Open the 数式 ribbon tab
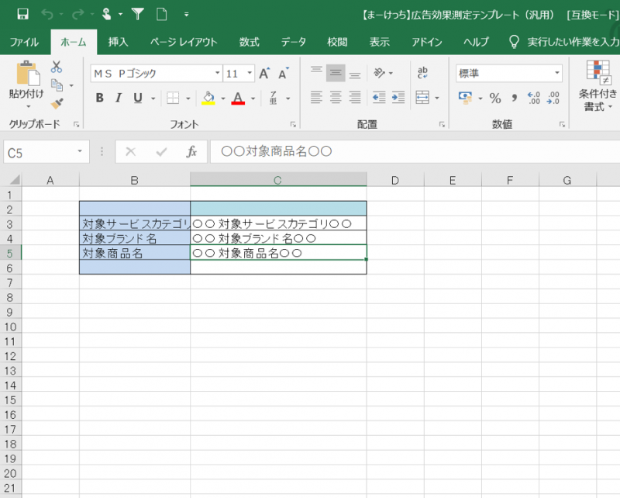 click(x=249, y=42)
